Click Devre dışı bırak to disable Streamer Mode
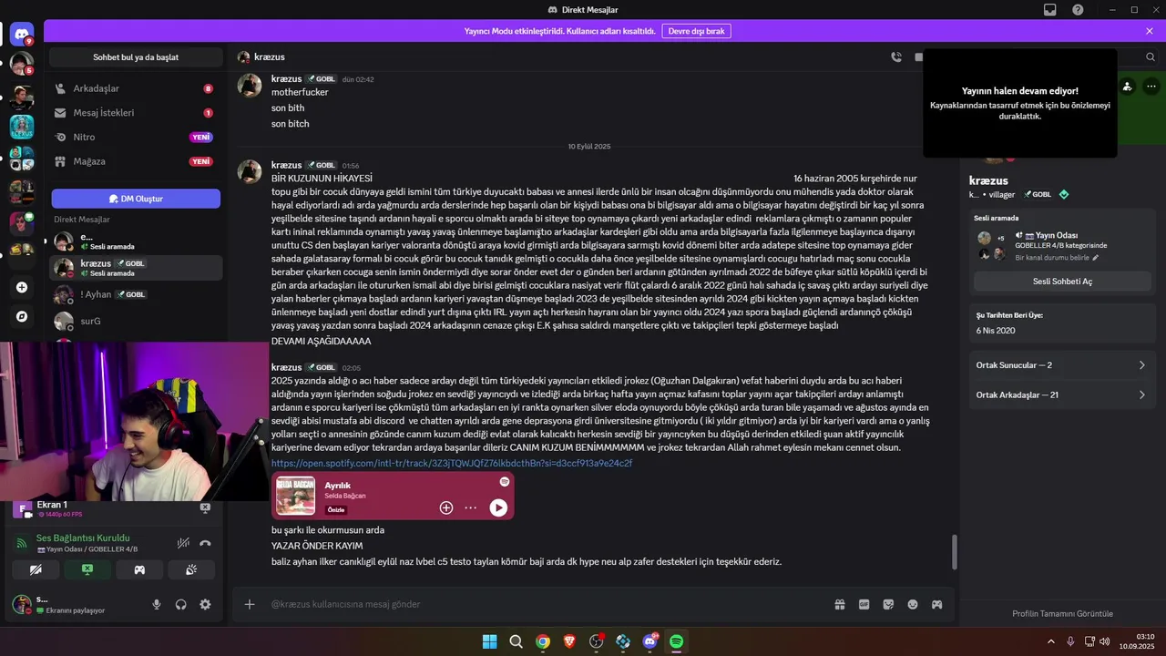1166x656 pixels. pos(696,31)
